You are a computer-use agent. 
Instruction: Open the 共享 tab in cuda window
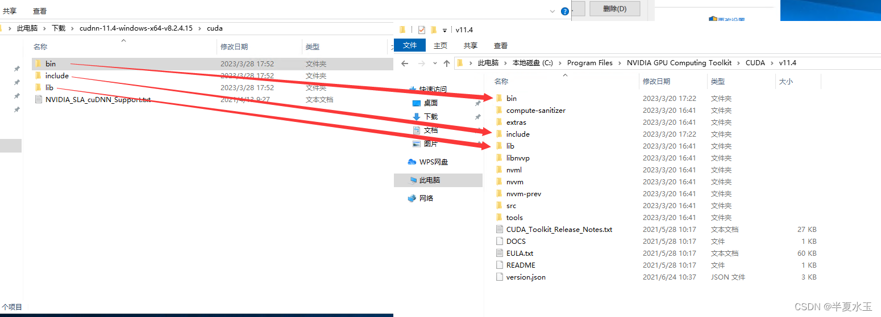pyautogui.click(x=10, y=11)
